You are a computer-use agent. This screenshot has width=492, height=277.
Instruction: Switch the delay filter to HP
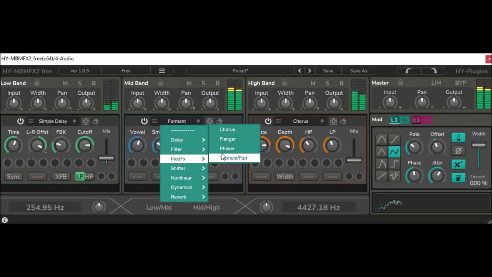tap(89, 177)
